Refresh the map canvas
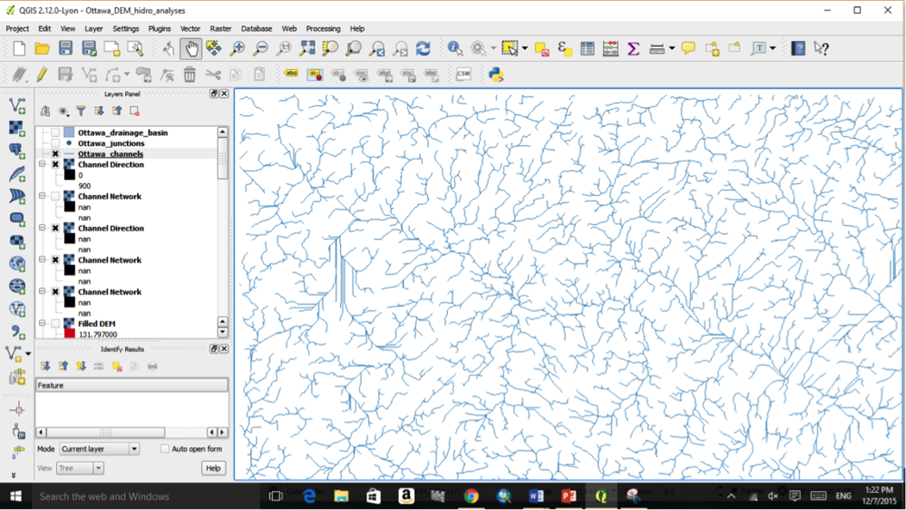The image size is (906, 510). [423, 49]
